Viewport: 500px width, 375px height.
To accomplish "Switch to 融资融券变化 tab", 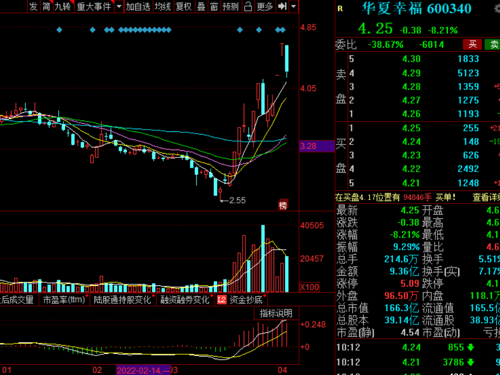I will point(185,300).
